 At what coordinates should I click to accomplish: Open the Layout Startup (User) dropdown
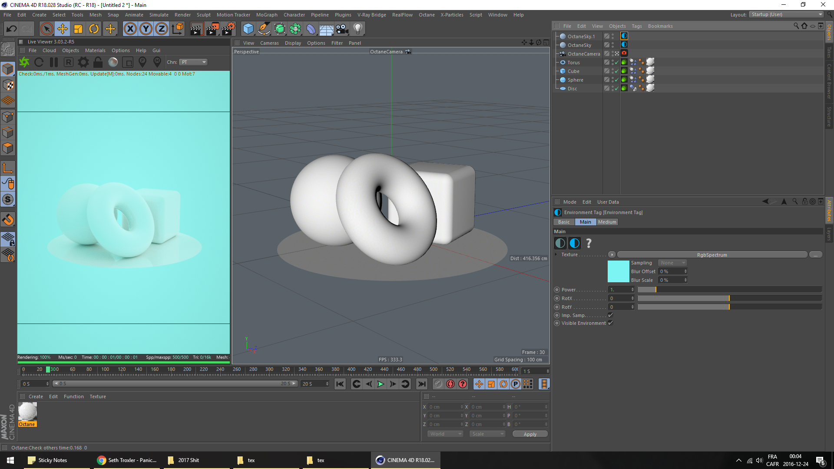[x=787, y=15]
